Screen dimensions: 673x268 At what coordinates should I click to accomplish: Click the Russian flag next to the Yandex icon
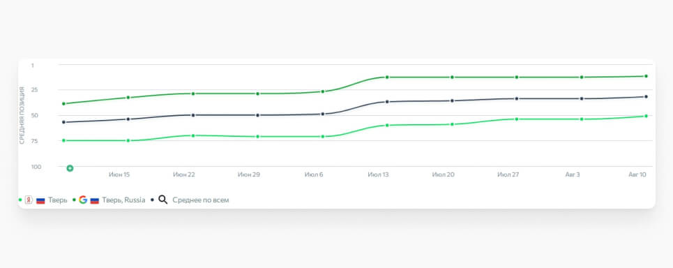coord(40,200)
